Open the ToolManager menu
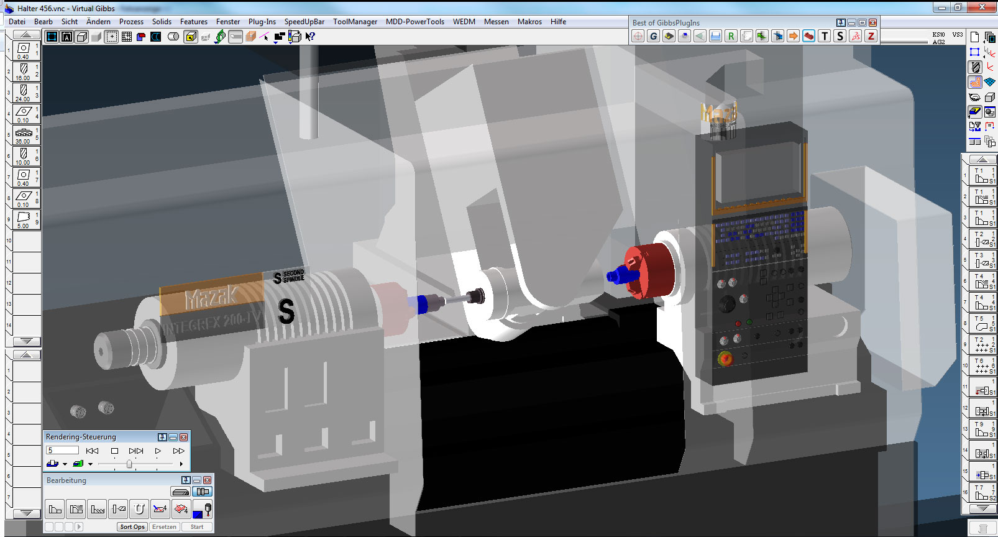The height and width of the screenshot is (537, 998). [355, 21]
